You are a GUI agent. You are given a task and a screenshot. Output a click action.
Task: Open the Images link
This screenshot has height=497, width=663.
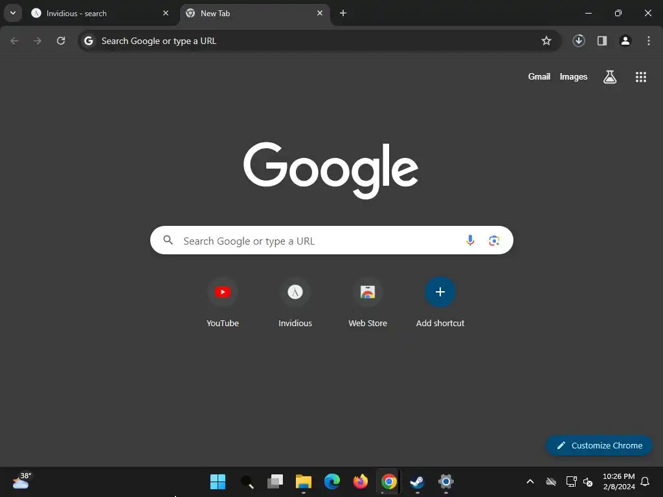pyautogui.click(x=574, y=77)
